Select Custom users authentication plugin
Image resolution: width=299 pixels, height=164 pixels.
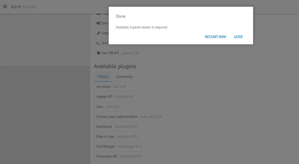[117, 117]
